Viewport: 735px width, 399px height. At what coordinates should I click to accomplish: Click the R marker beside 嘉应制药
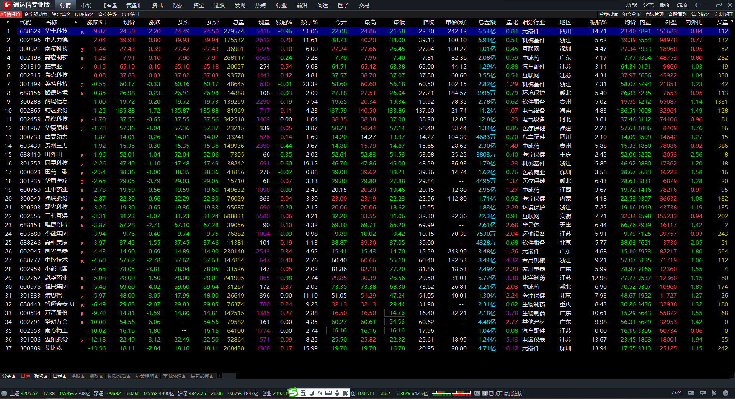[82, 59]
